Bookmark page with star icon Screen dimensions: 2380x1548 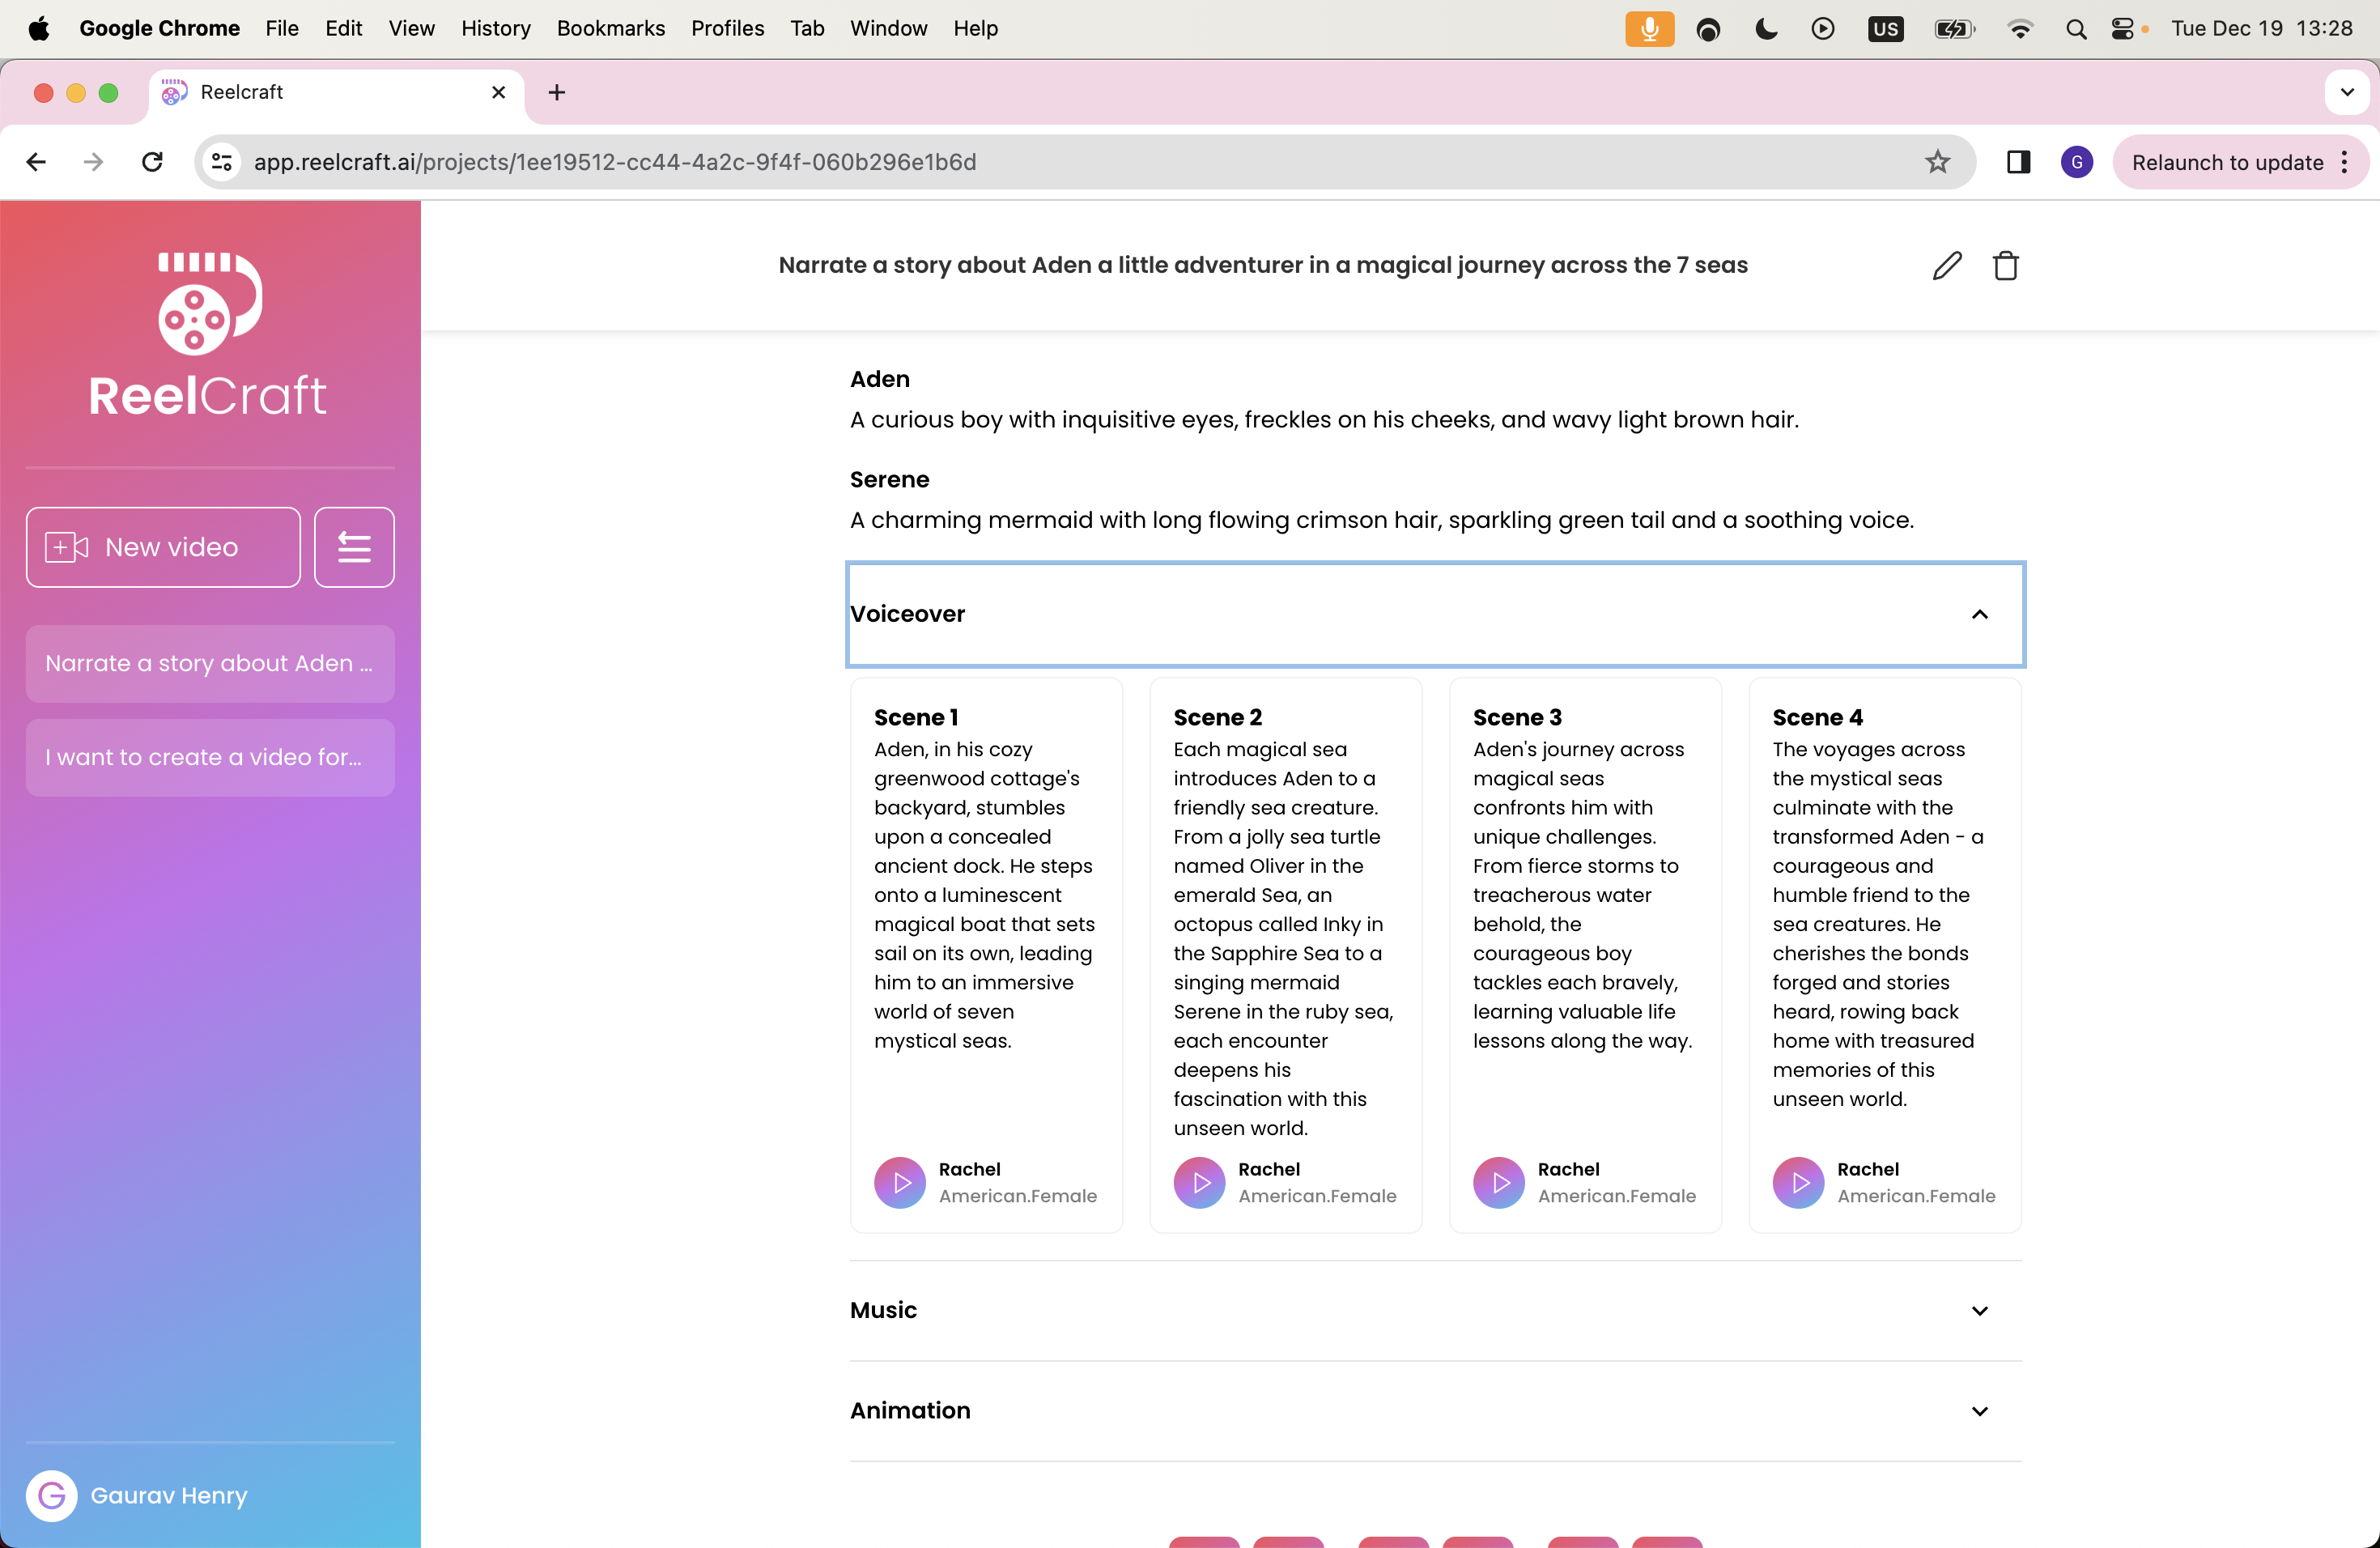click(1937, 162)
